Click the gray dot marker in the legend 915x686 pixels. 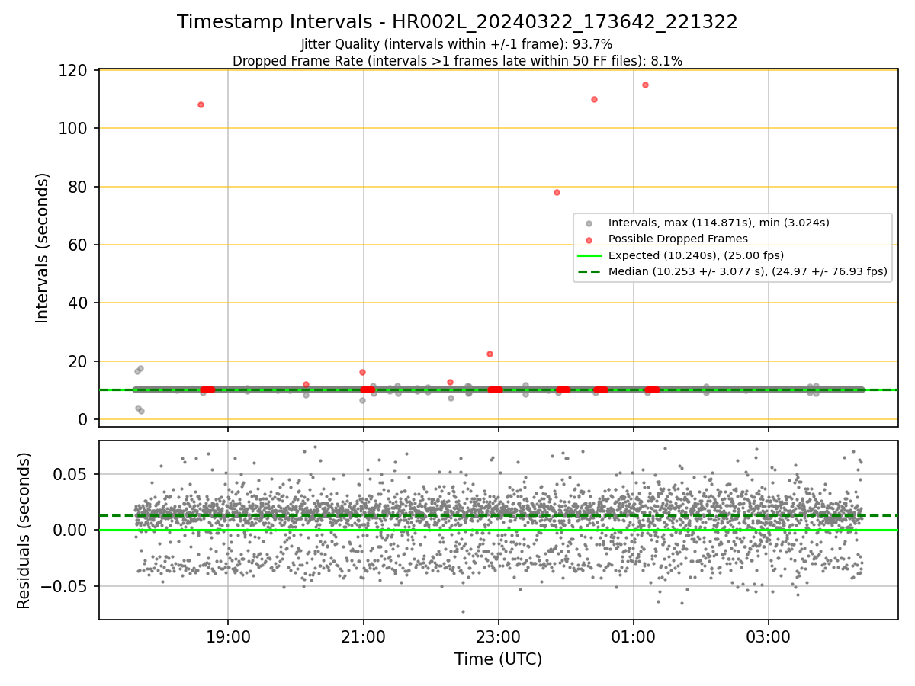tap(589, 223)
